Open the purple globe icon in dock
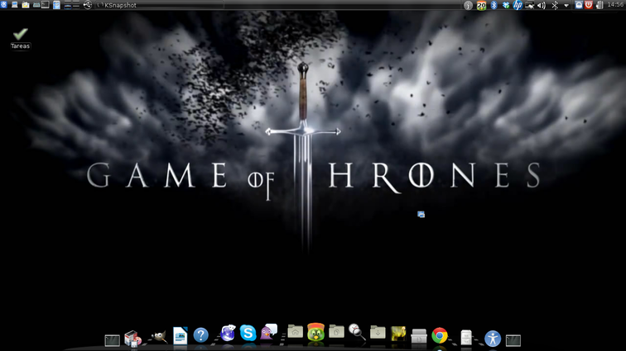The image size is (626, 351). pos(228,333)
